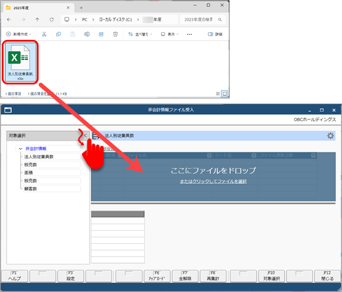The width and height of the screenshot is (342, 292).
Task: Click the scissors Cut icon in Explorer
Action: (x=44, y=34)
